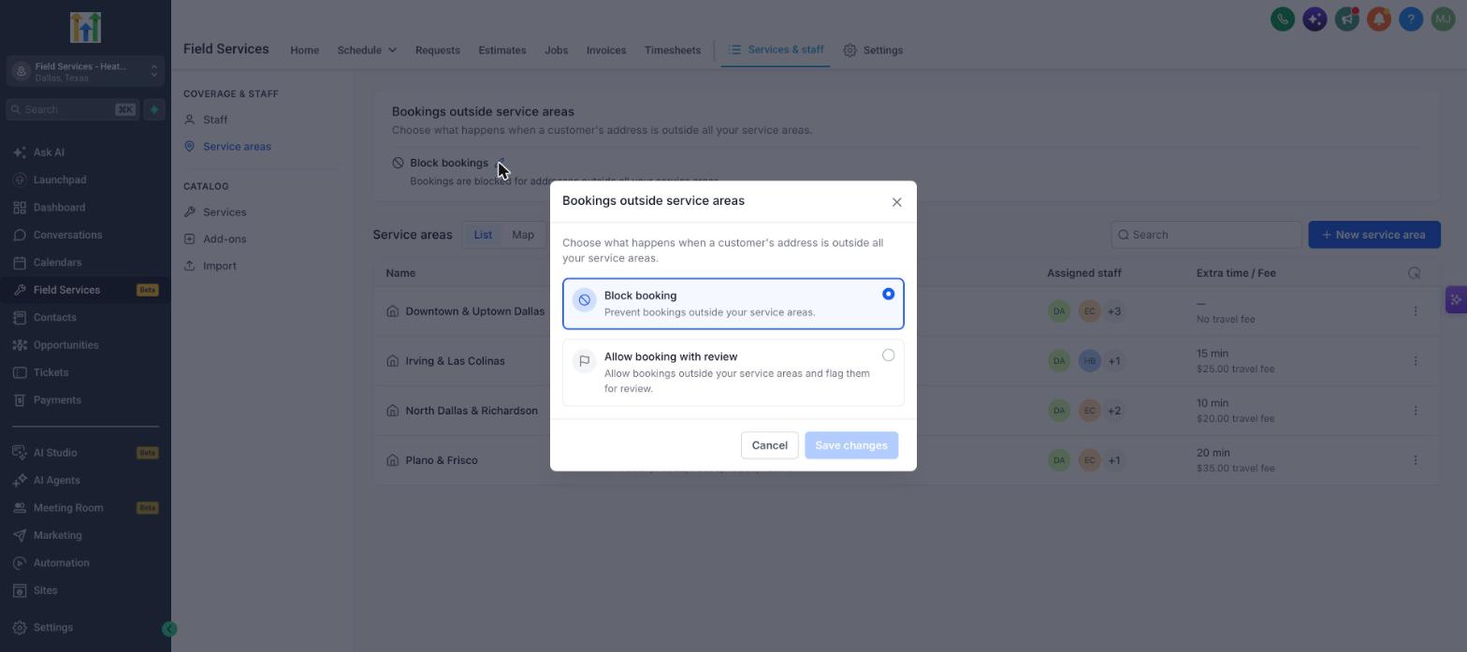Switch service areas to Map view
Image resolution: width=1467 pixels, height=652 pixels.
coord(523,235)
